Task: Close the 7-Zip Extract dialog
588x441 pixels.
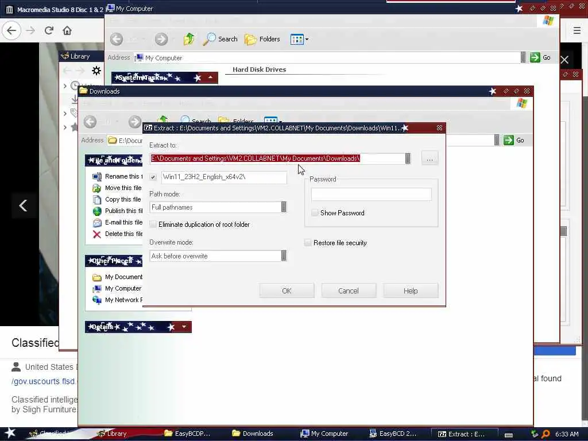Action: click(439, 128)
